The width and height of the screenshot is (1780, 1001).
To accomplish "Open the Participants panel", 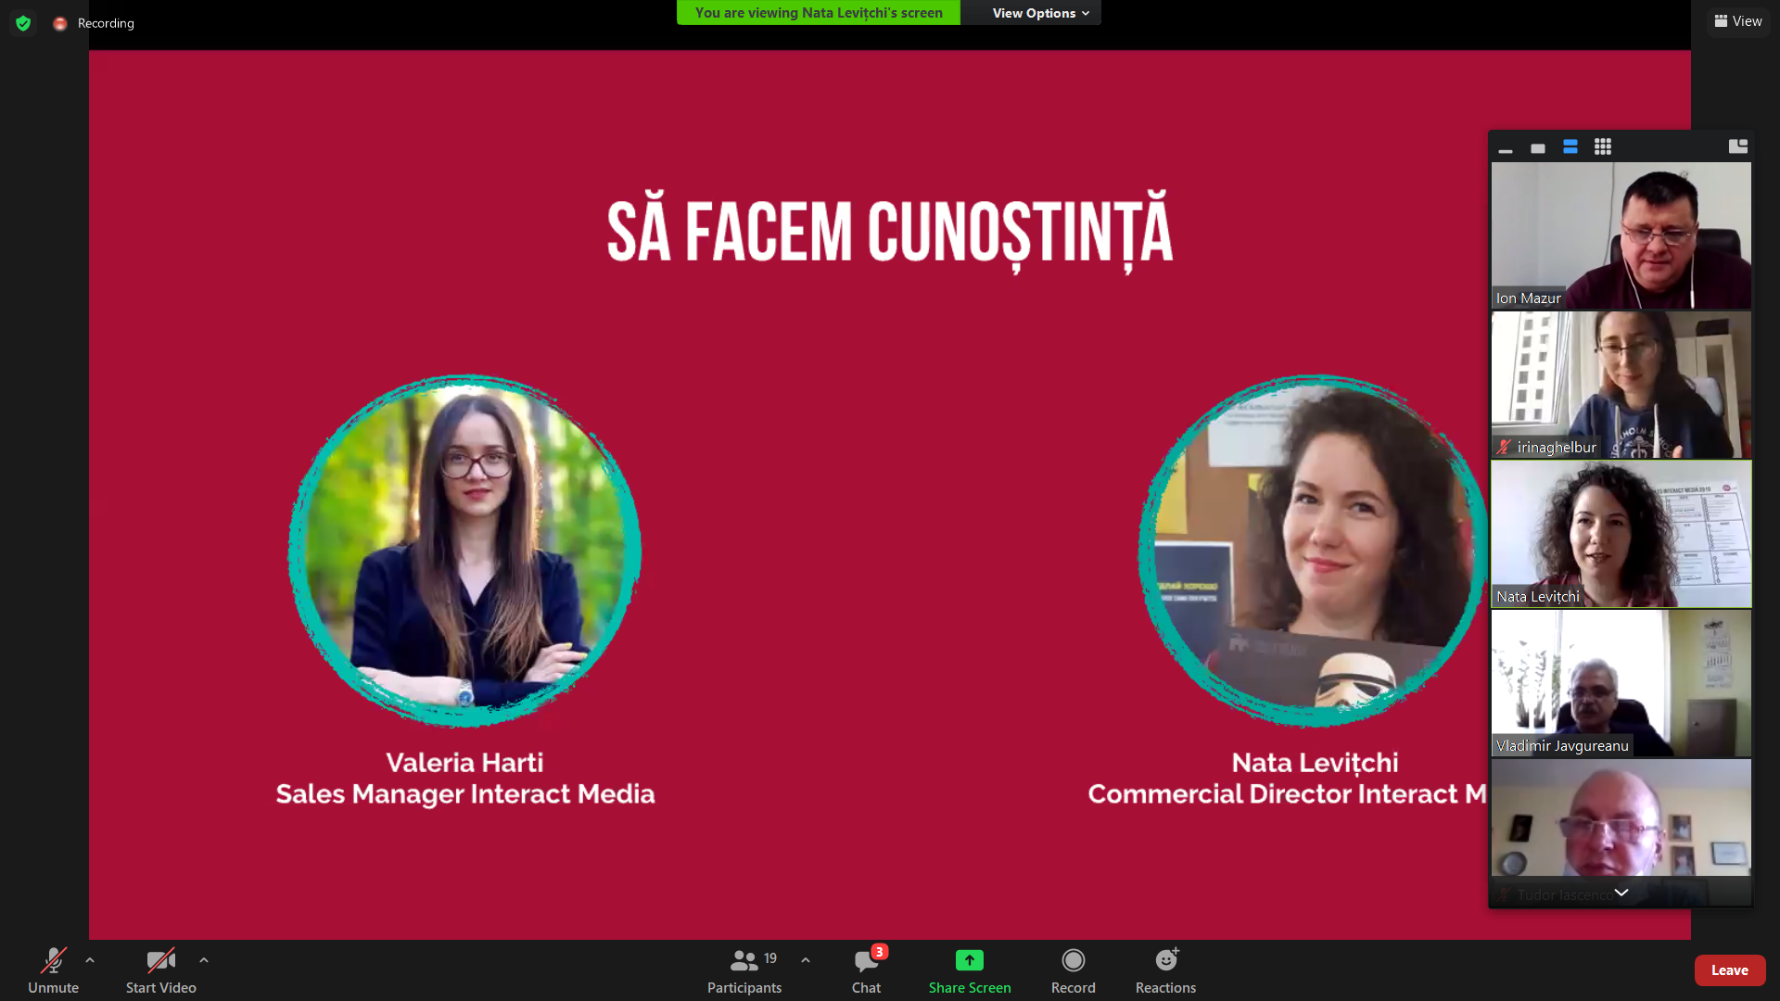I will tap(744, 970).
